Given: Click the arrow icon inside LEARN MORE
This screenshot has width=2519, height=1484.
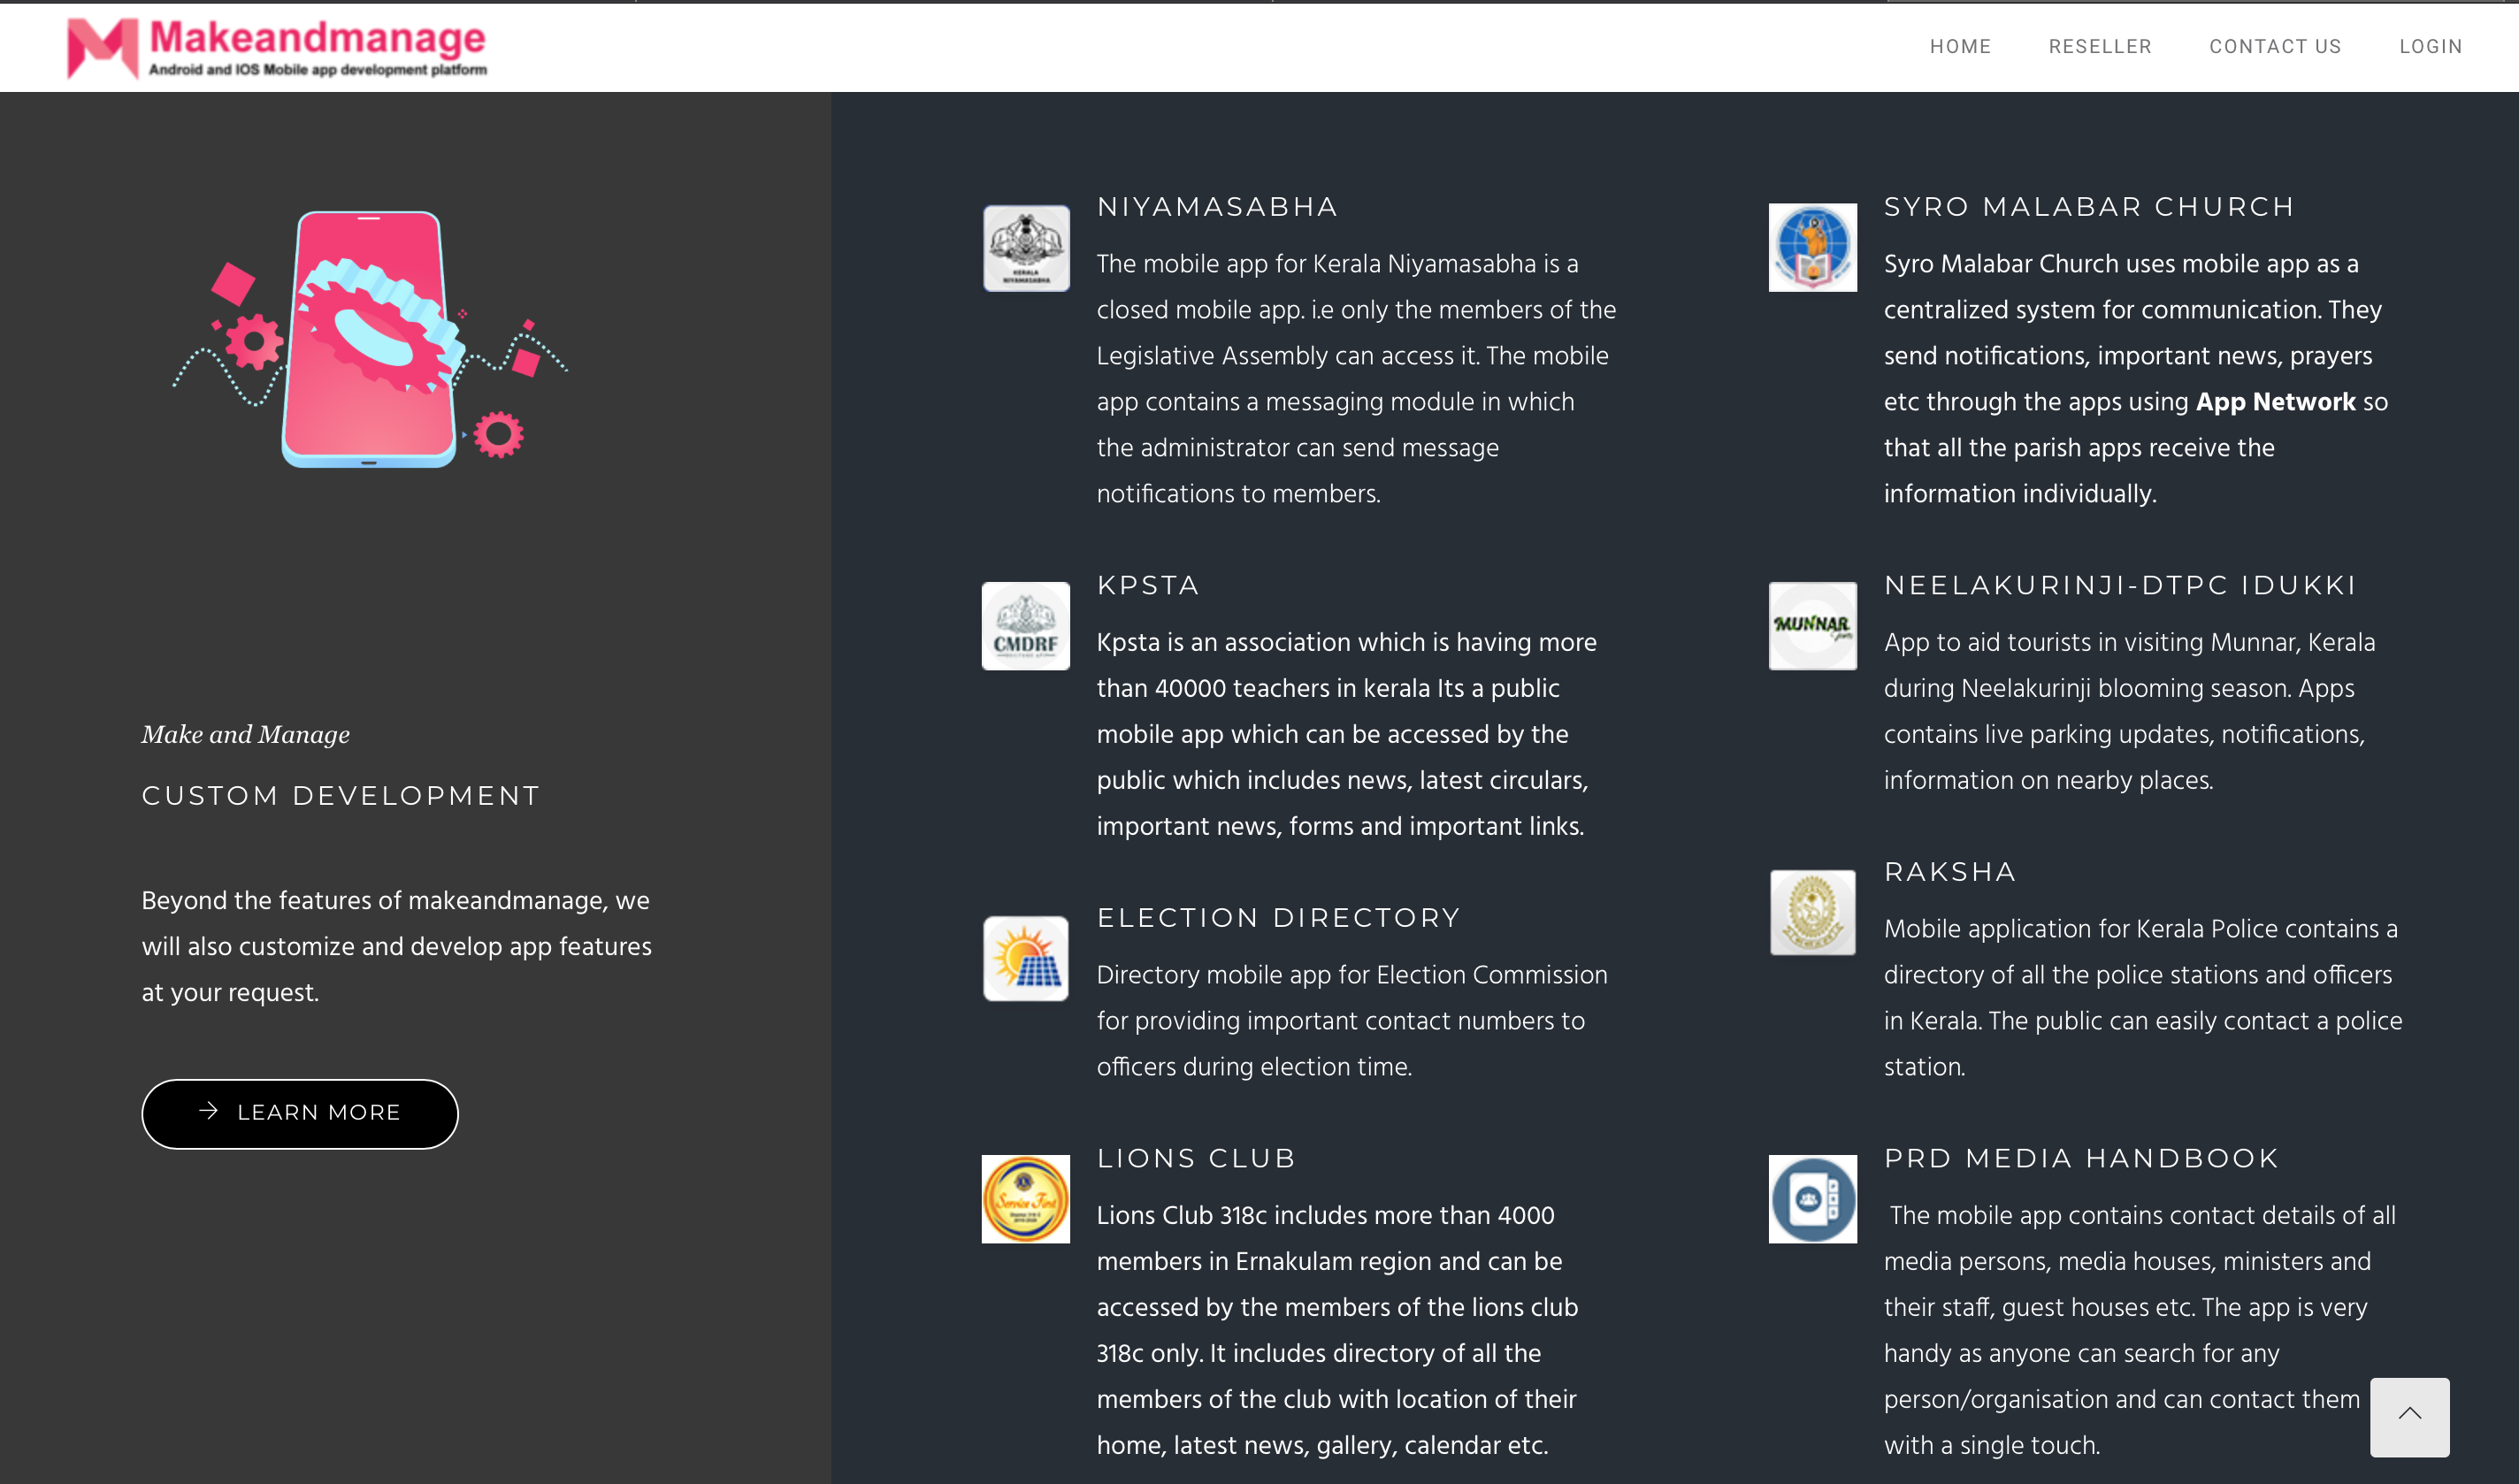Looking at the screenshot, I should tap(208, 1110).
